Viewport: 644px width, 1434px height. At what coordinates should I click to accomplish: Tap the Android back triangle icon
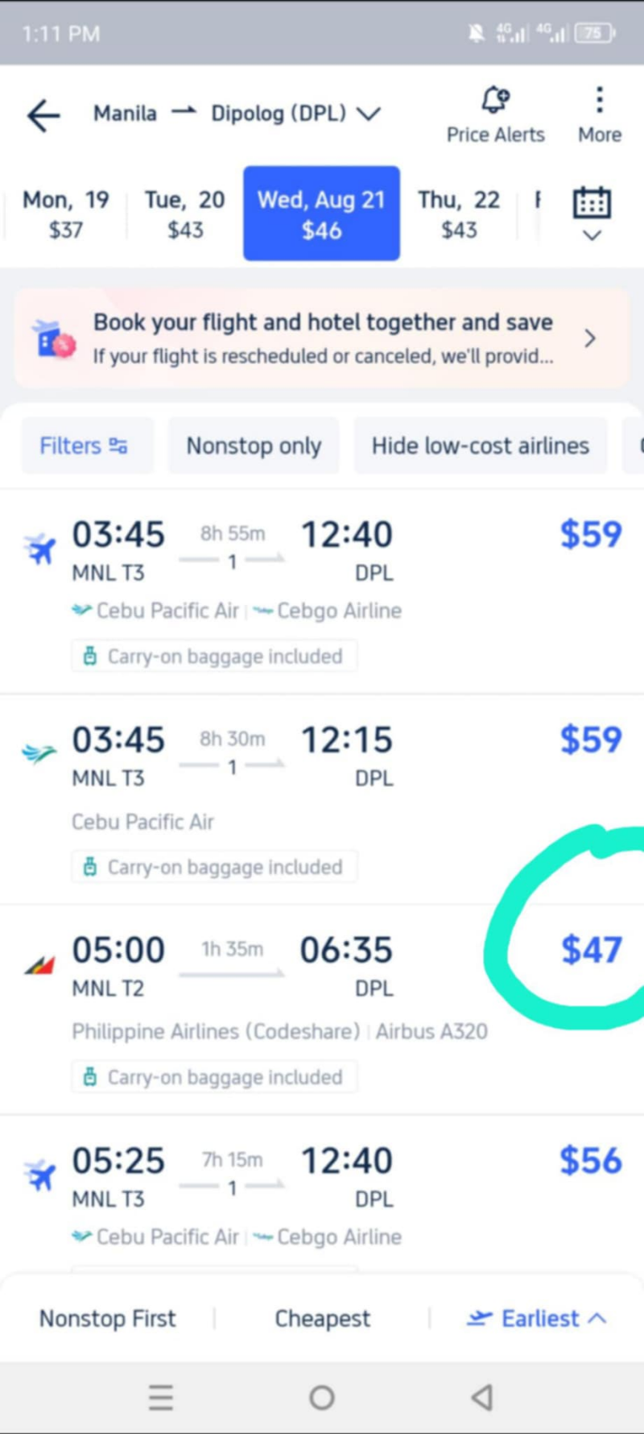pos(482,1397)
